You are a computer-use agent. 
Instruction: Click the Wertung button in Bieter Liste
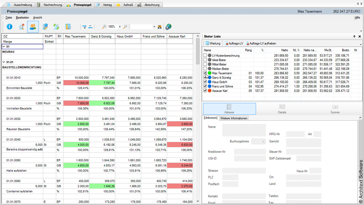coord(213,43)
